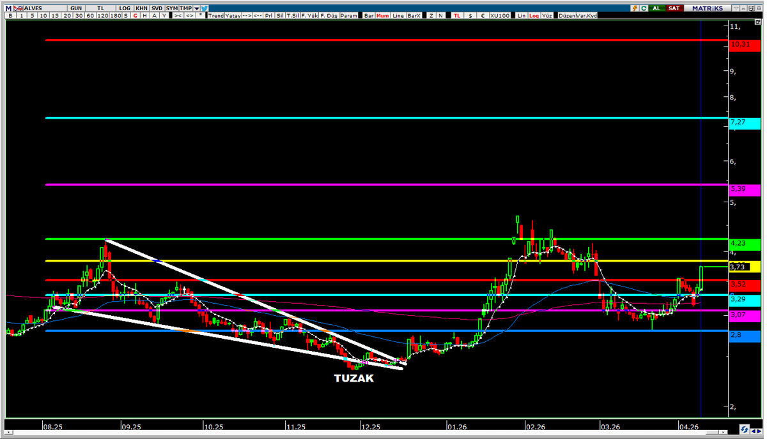
Task: Click the blue left arrow navigation icon
Action: click(x=754, y=431)
